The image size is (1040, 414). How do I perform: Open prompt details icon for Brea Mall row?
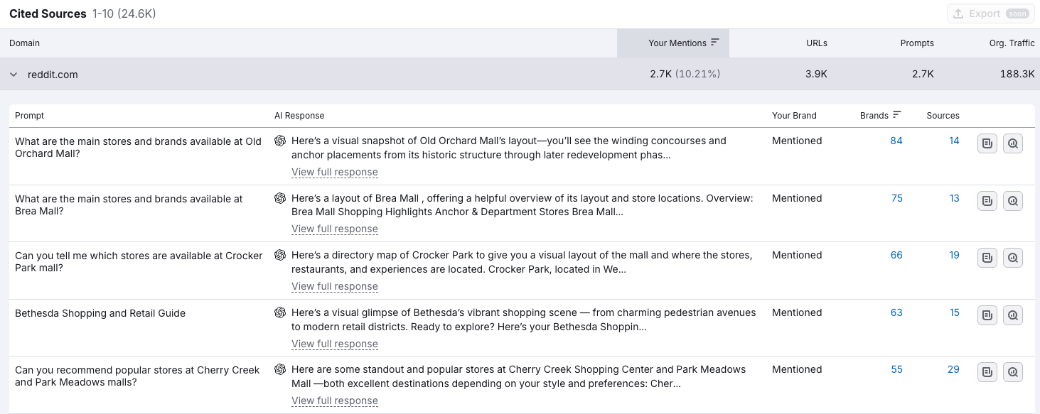[987, 201]
